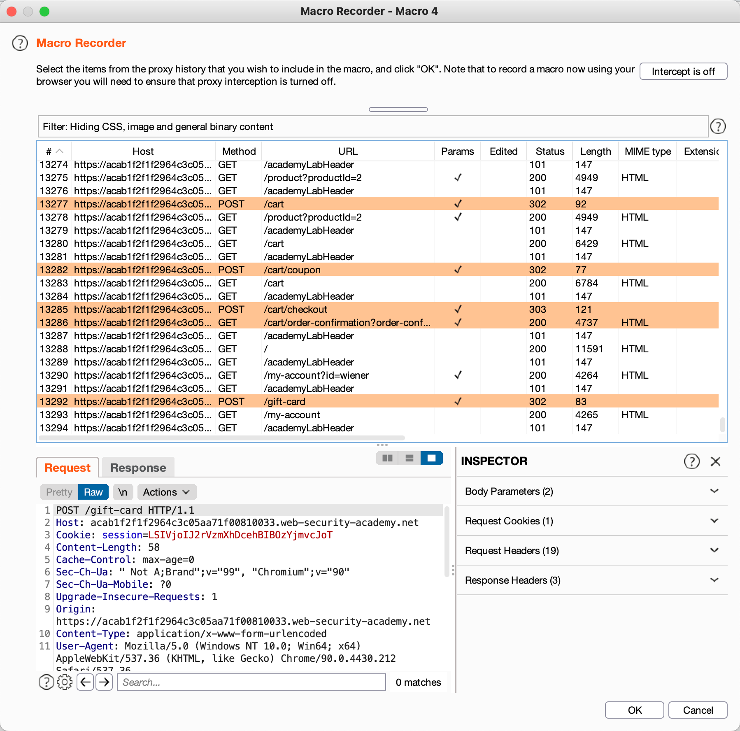Go to next search match arrow
Screen dimensions: 740x731
point(104,682)
